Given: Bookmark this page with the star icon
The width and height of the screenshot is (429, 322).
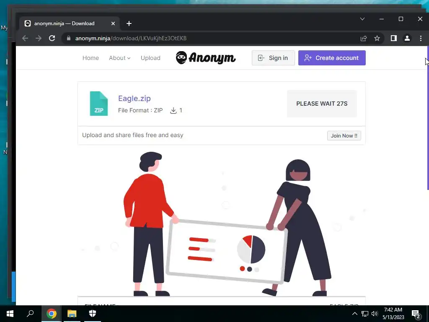Looking at the screenshot, I should coord(377,38).
